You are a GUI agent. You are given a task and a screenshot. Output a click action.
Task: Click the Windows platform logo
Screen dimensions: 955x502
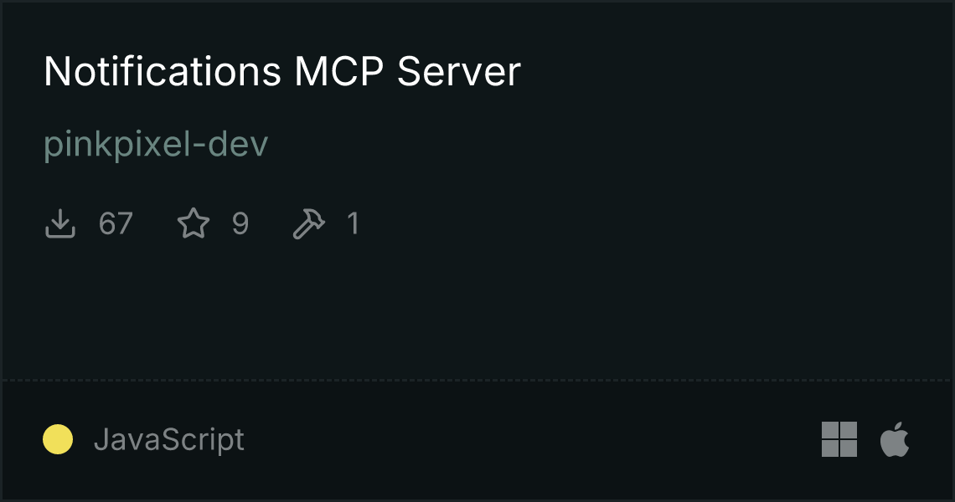(x=839, y=439)
